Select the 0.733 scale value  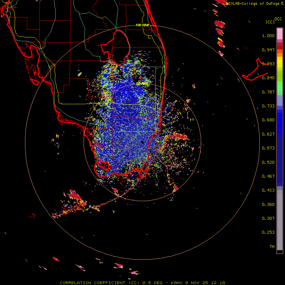pyautogui.click(x=268, y=106)
